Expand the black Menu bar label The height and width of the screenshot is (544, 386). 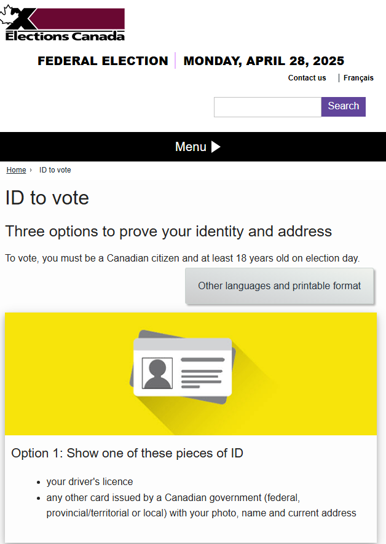coord(191,147)
